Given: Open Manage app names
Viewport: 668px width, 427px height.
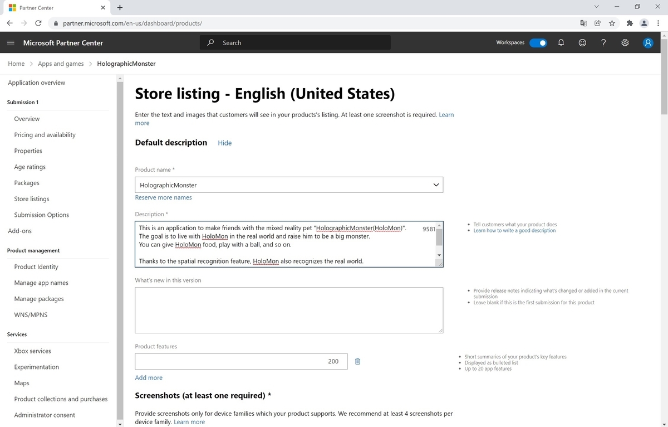Looking at the screenshot, I should pos(41,283).
